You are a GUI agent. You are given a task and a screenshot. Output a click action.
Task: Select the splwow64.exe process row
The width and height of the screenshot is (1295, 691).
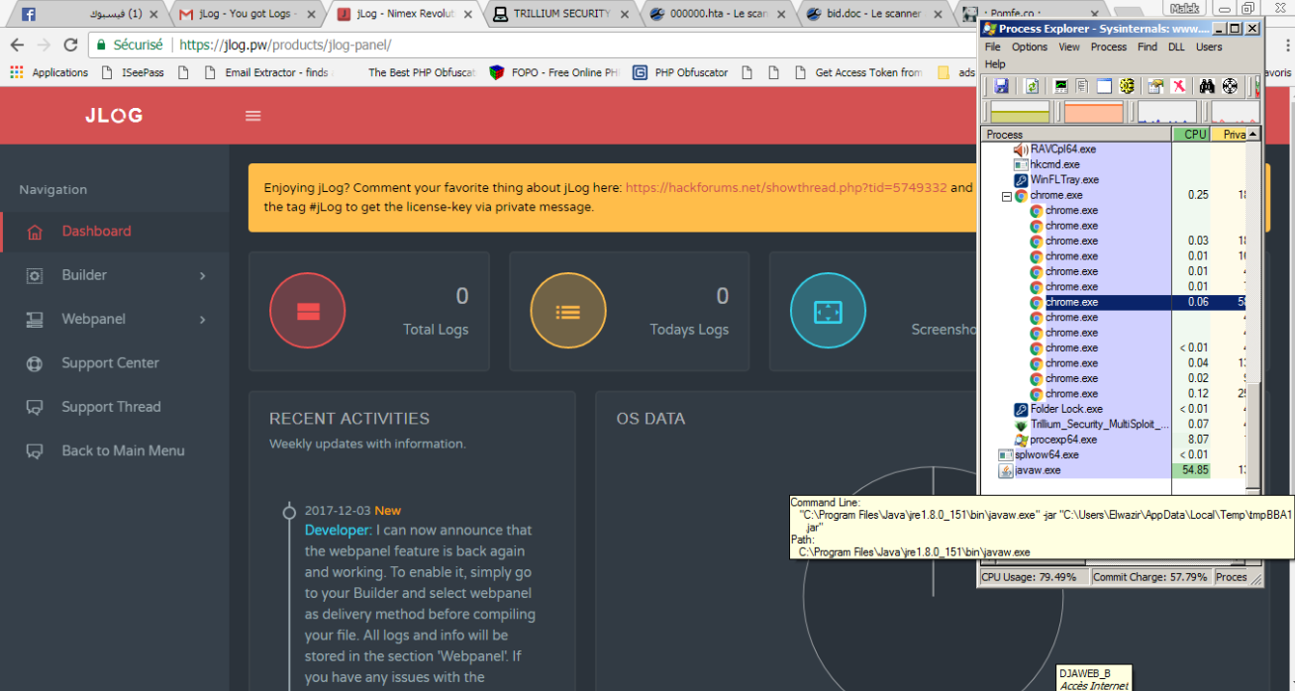[1114, 455]
